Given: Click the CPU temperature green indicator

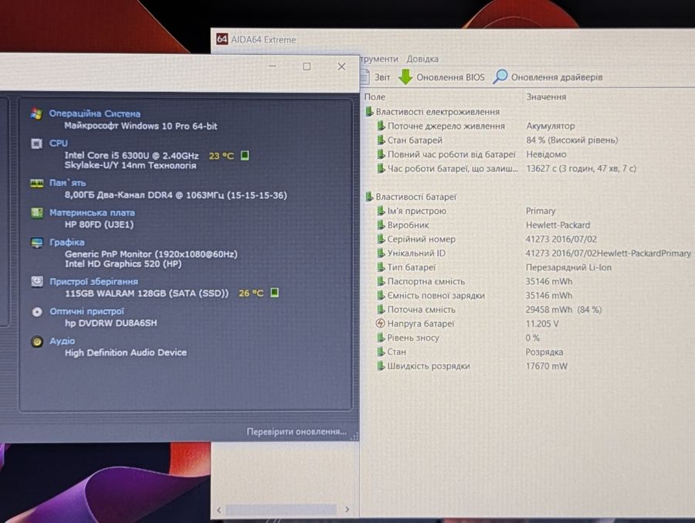Looking at the screenshot, I should click(245, 155).
